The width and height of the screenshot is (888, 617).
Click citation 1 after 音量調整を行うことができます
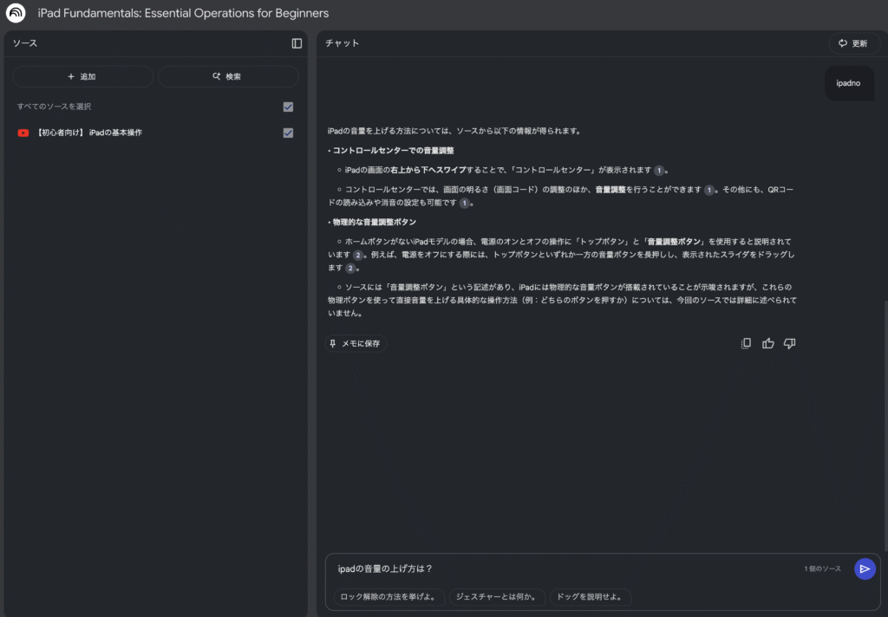[709, 190]
